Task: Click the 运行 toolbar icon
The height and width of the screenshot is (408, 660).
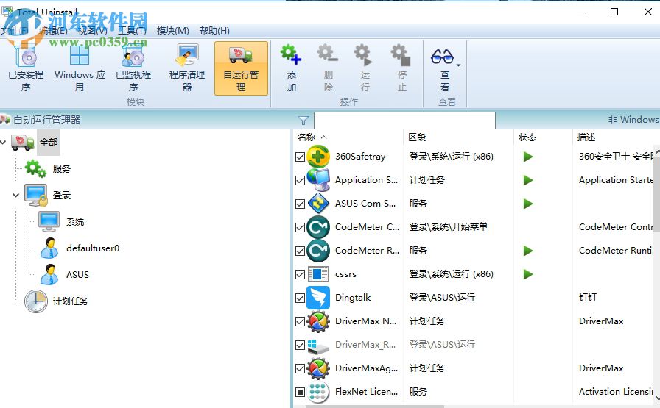Action: pyautogui.click(x=365, y=54)
